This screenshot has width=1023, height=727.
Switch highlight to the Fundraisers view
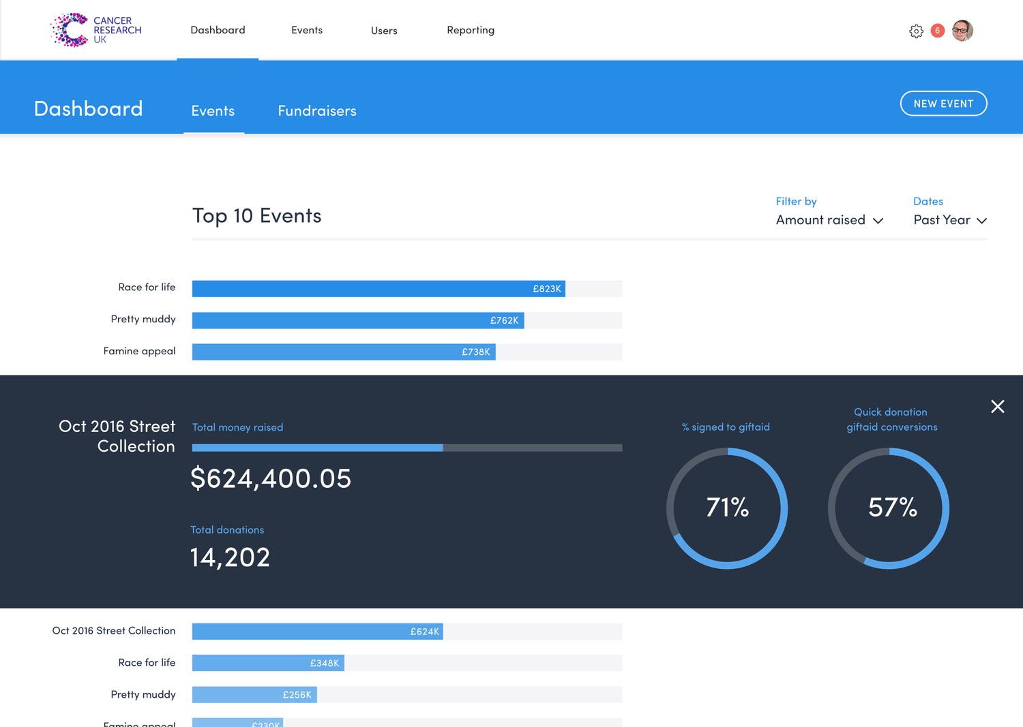(316, 110)
